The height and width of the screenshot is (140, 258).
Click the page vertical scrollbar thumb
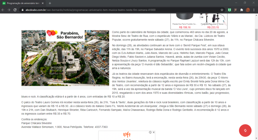(x=256, y=34)
